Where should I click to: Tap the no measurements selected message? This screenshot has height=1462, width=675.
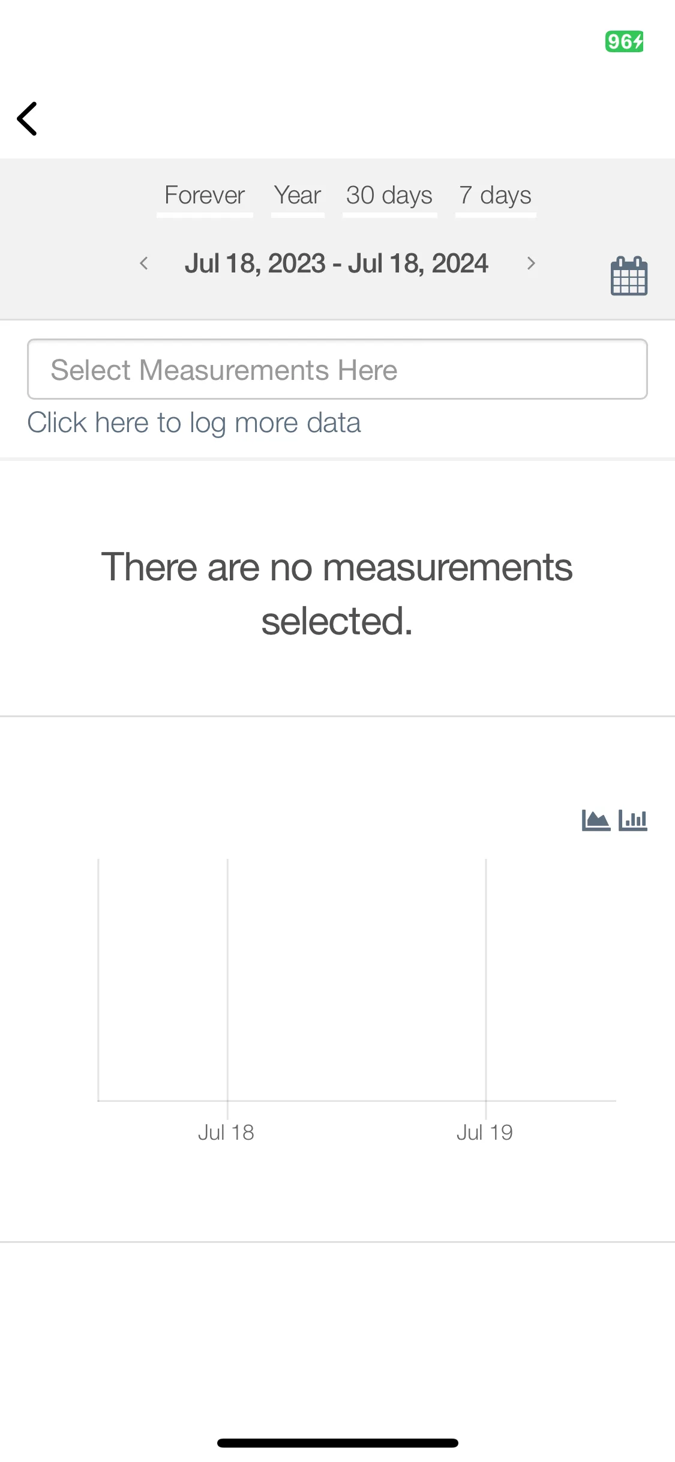click(337, 594)
